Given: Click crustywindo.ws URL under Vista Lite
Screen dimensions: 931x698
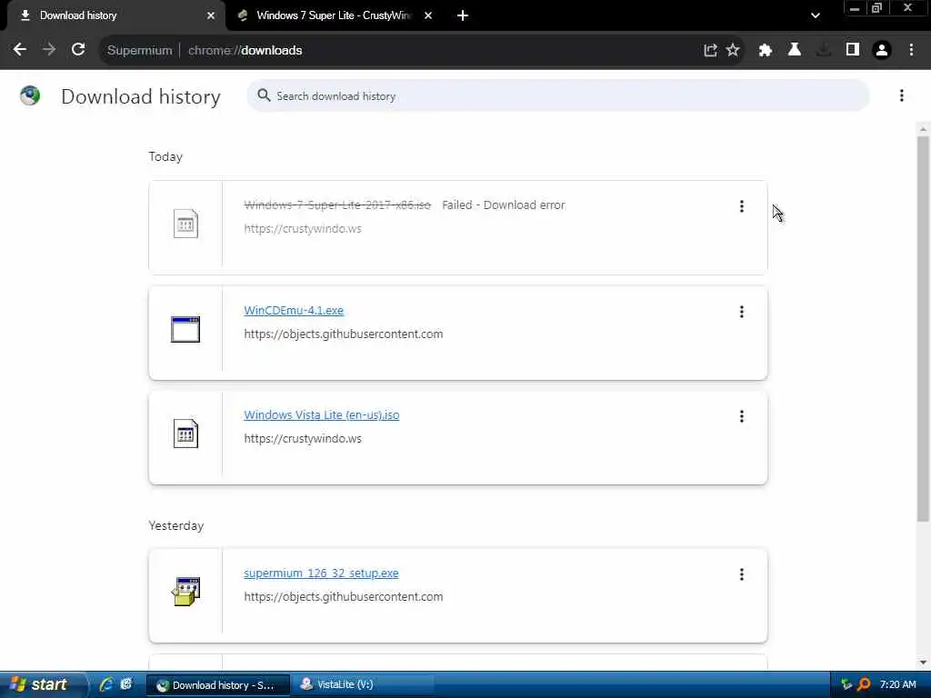Looking at the screenshot, I should coord(303,439).
